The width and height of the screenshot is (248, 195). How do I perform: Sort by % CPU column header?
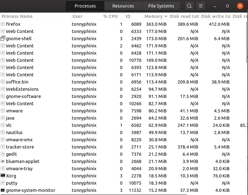[x=112, y=16]
